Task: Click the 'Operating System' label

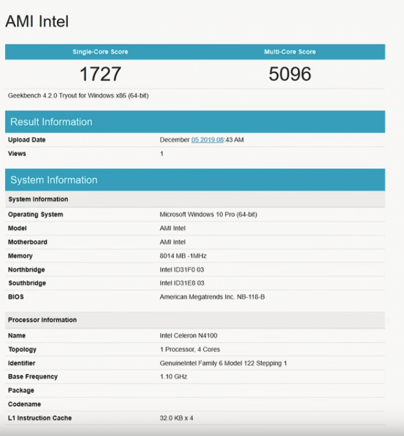Action: point(36,214)
